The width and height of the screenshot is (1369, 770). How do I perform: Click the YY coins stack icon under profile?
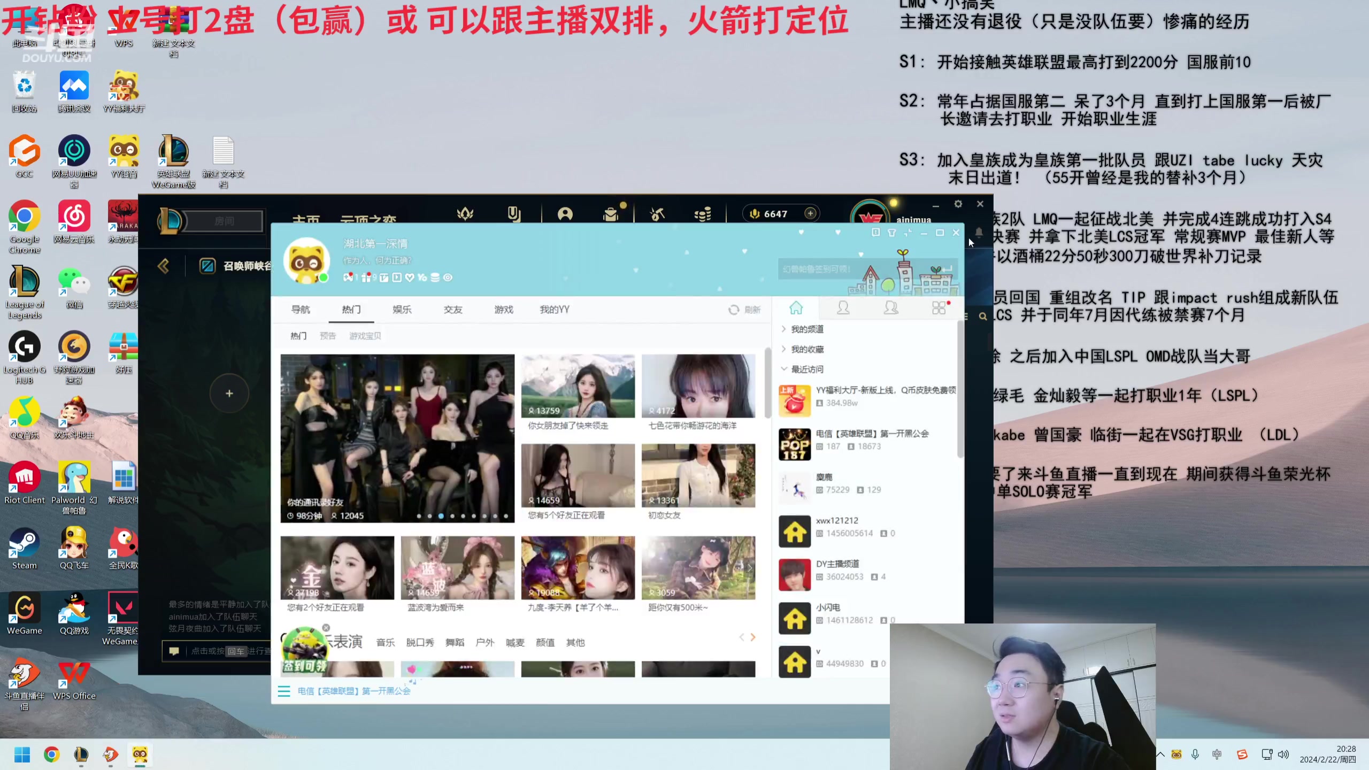coord(435,277)
